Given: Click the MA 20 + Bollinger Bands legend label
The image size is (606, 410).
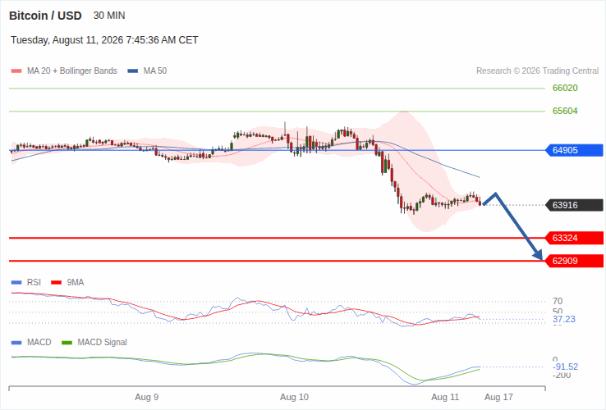Looking at the screenshot, I should (72, 71).
